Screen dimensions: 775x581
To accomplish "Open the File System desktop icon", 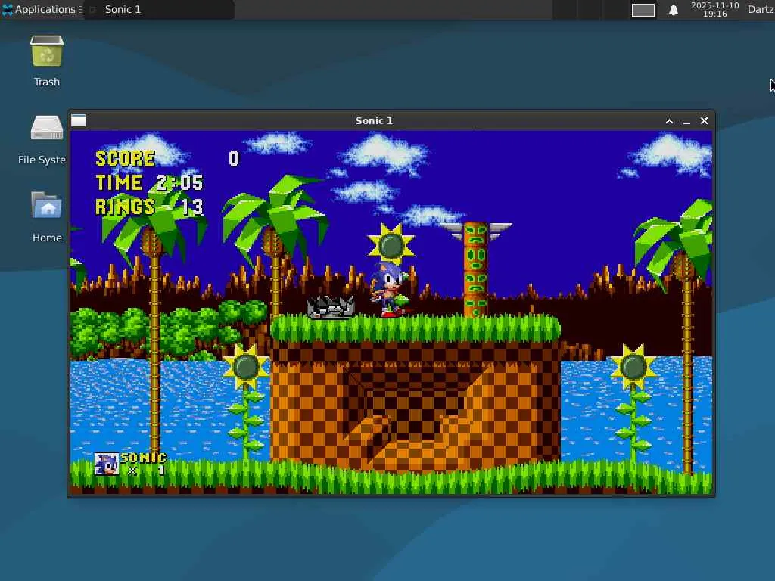I will click(42, 140).
